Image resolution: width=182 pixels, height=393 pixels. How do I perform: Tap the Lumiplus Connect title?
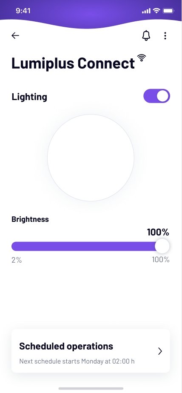(73, 63)
